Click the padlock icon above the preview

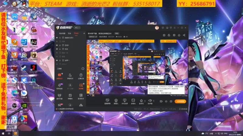pyautogui.click(x=169, y=35)
